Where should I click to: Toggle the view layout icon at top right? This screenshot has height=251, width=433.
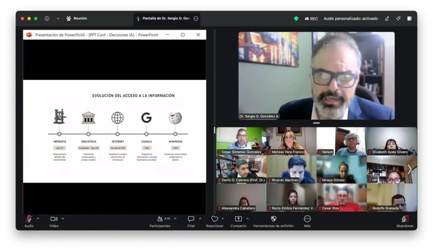pos(409,18)
